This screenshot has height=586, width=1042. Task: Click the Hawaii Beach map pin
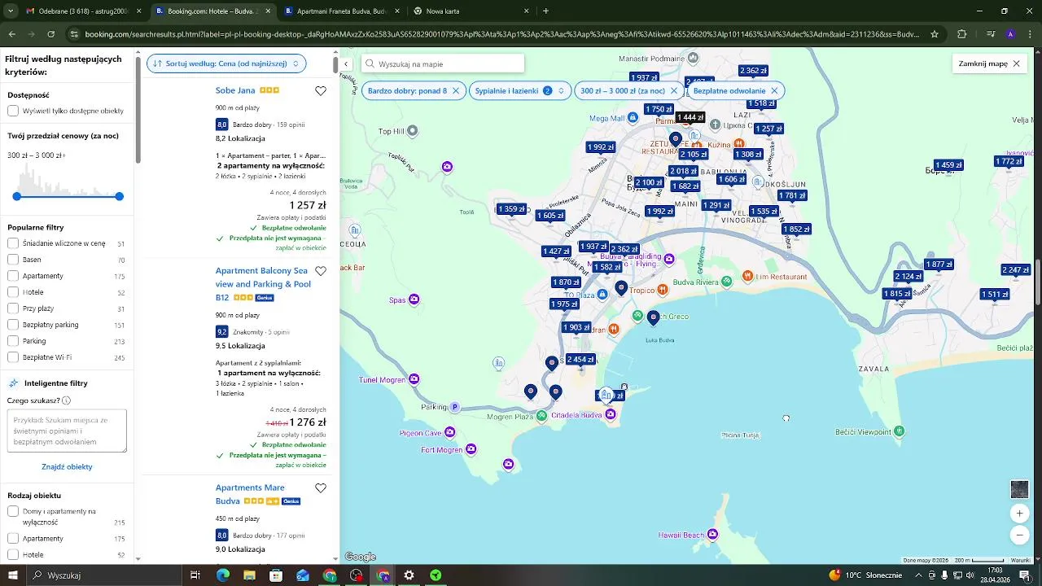tap(713, 534)
